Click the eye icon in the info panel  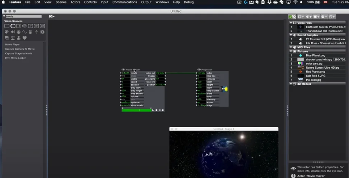click(x=293, y=169)
